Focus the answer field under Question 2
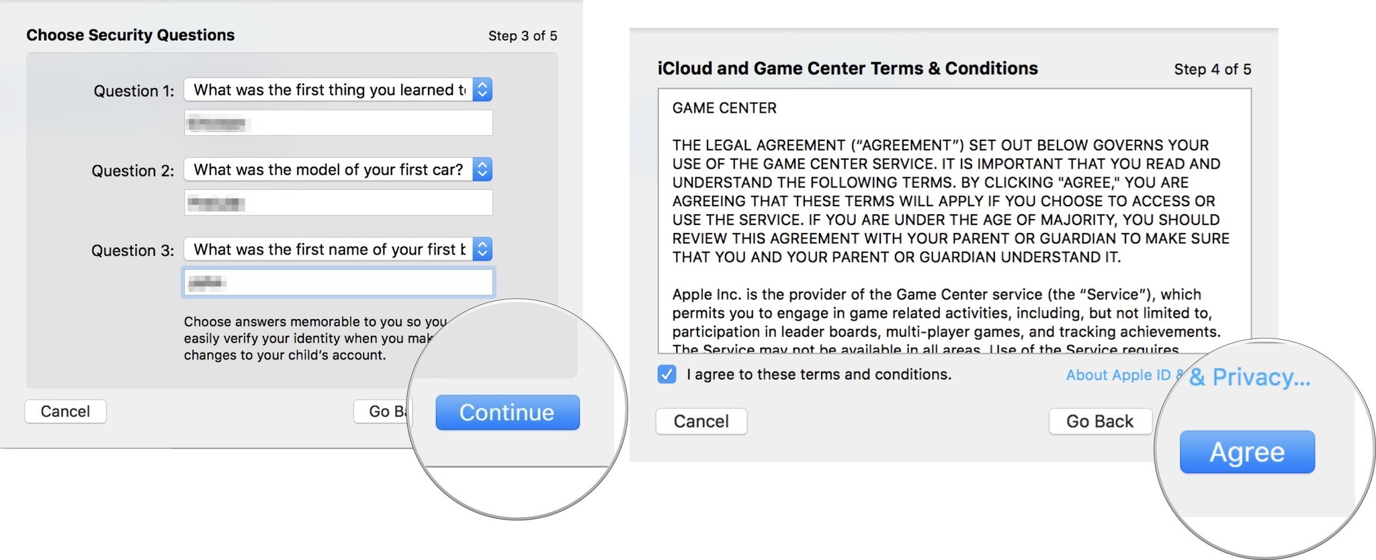 click(x=338, y=203)
